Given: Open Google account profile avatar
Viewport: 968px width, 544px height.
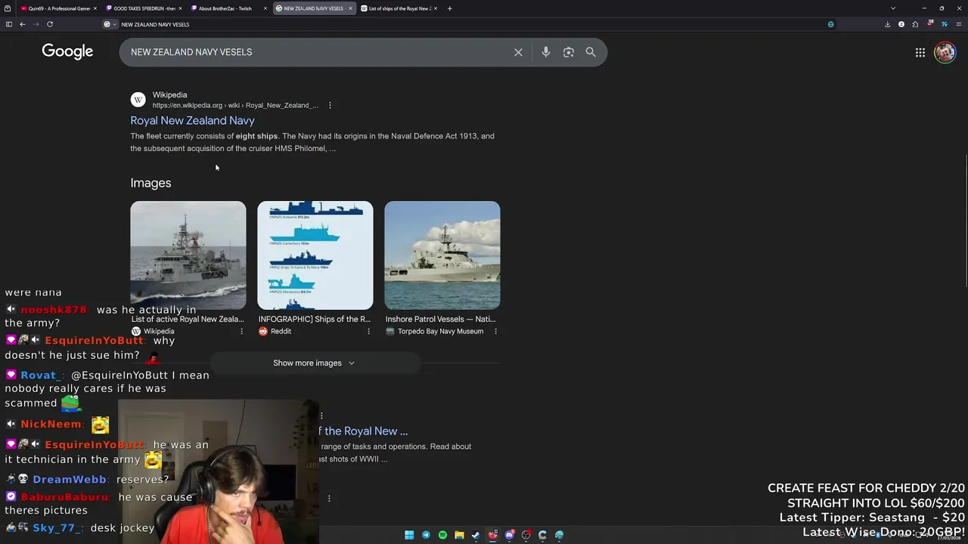Looking at the screenshot, I should click(x=945, y=52).
